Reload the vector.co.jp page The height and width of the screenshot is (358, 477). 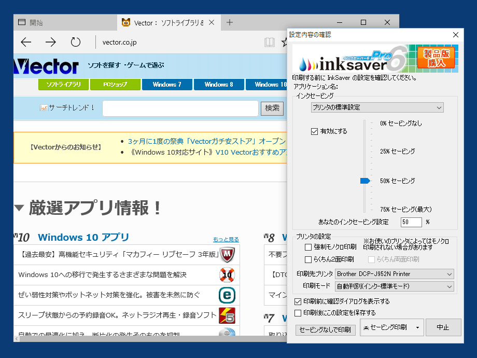[76, 42]
